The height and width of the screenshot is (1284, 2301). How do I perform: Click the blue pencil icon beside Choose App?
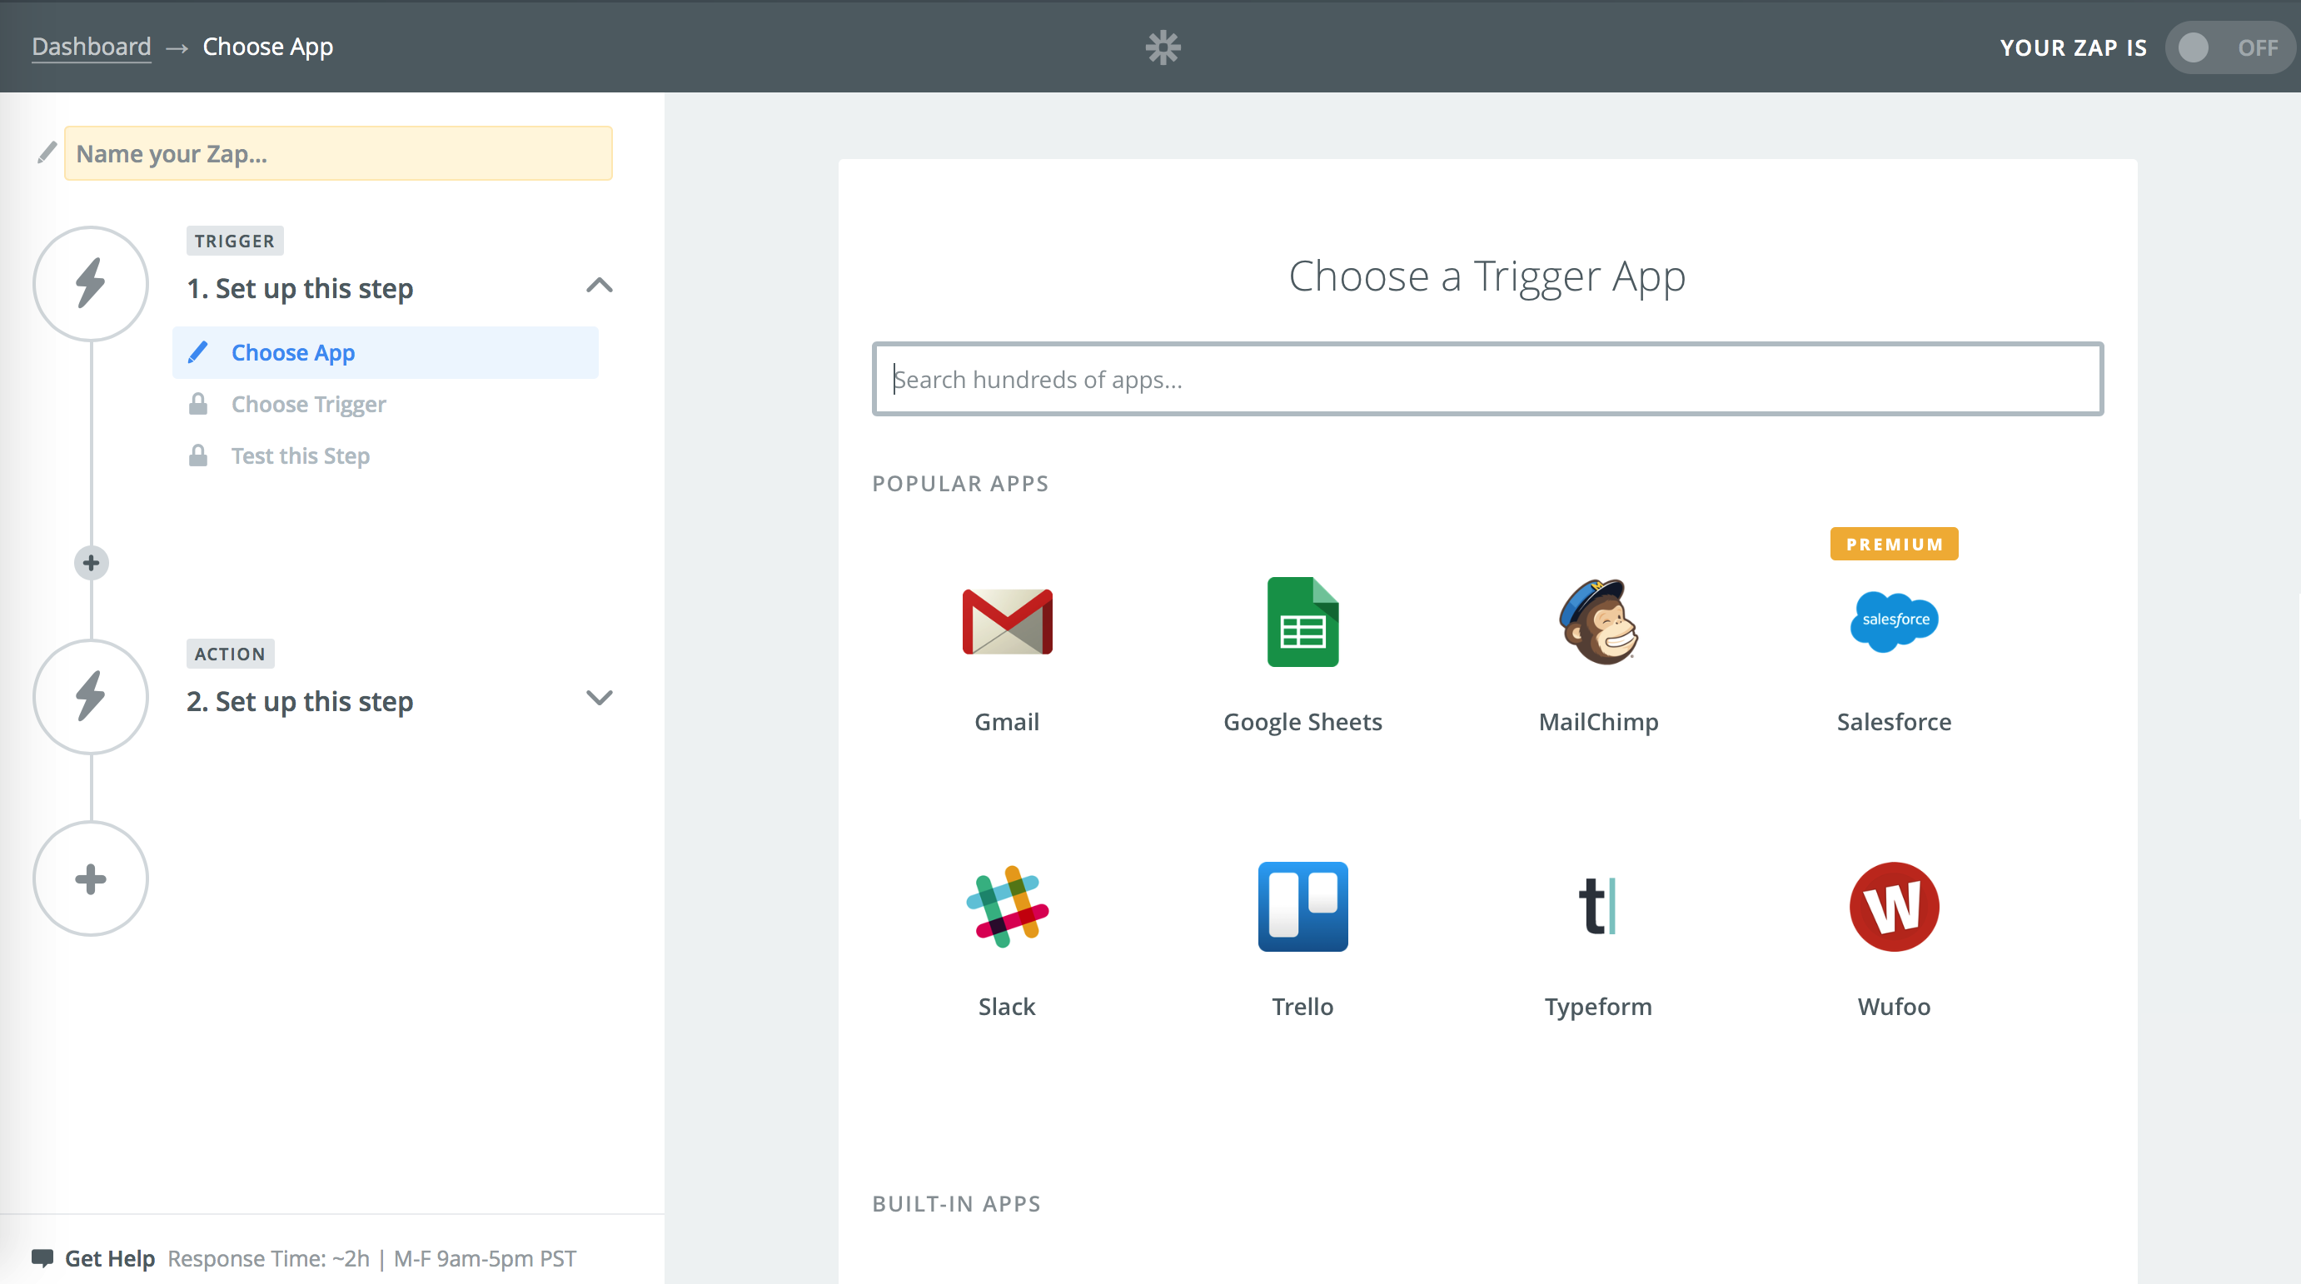point(197,351)
